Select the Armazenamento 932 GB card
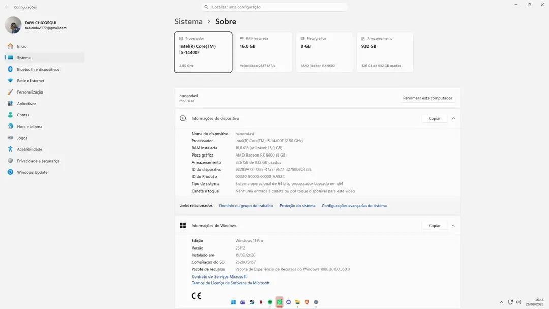This screenshot has height=309, width=549. pyautogui.click(x=385, y=52)
